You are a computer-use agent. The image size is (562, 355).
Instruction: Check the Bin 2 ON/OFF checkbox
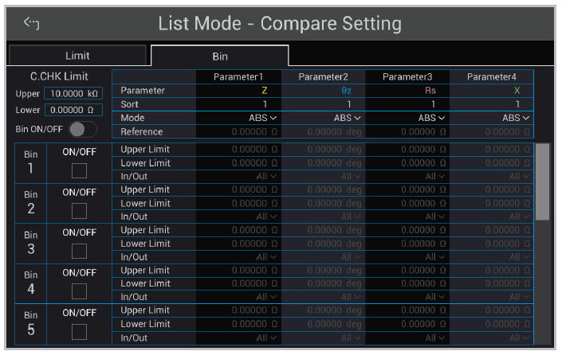click(79, 210)
